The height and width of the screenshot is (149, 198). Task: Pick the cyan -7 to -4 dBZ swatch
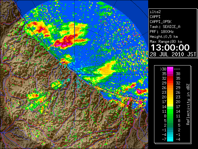point(170,139)
